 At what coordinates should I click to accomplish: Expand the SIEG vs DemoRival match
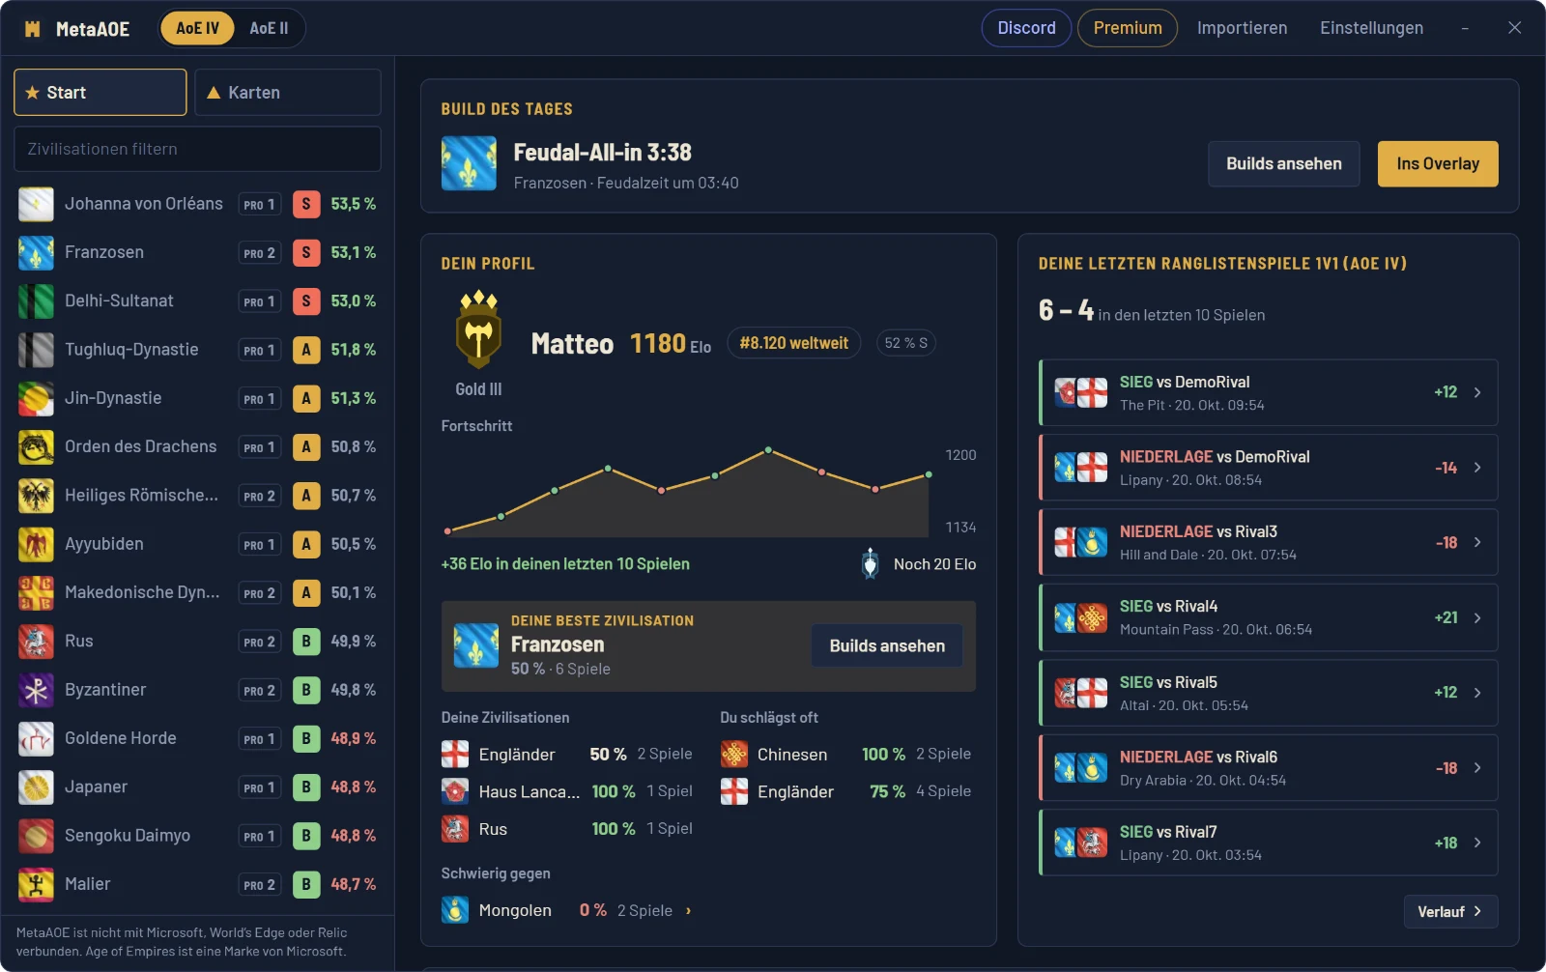click(1269, 392)
